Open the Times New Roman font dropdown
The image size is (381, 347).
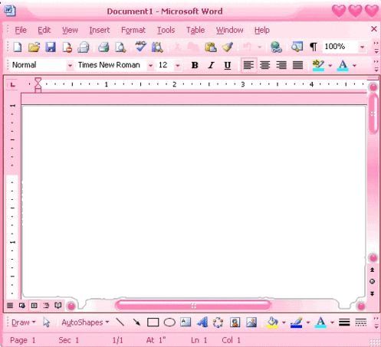(150, 65)
